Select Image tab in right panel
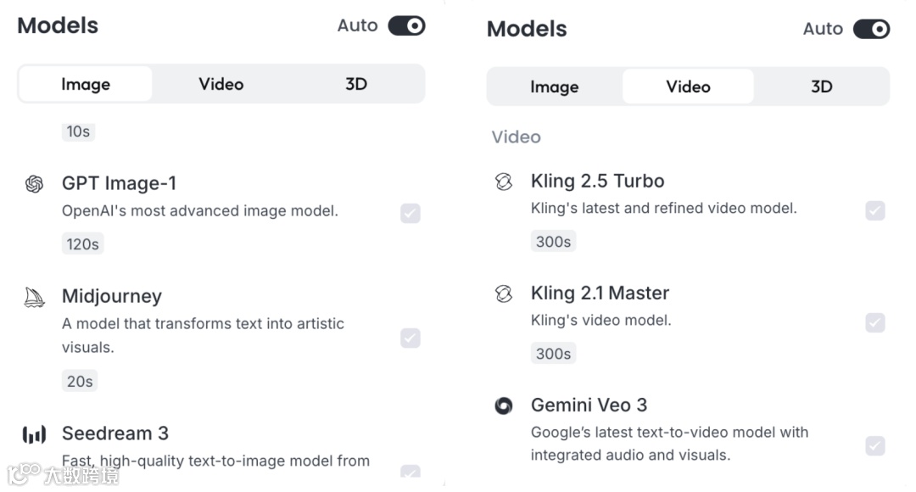 [555, 87]
